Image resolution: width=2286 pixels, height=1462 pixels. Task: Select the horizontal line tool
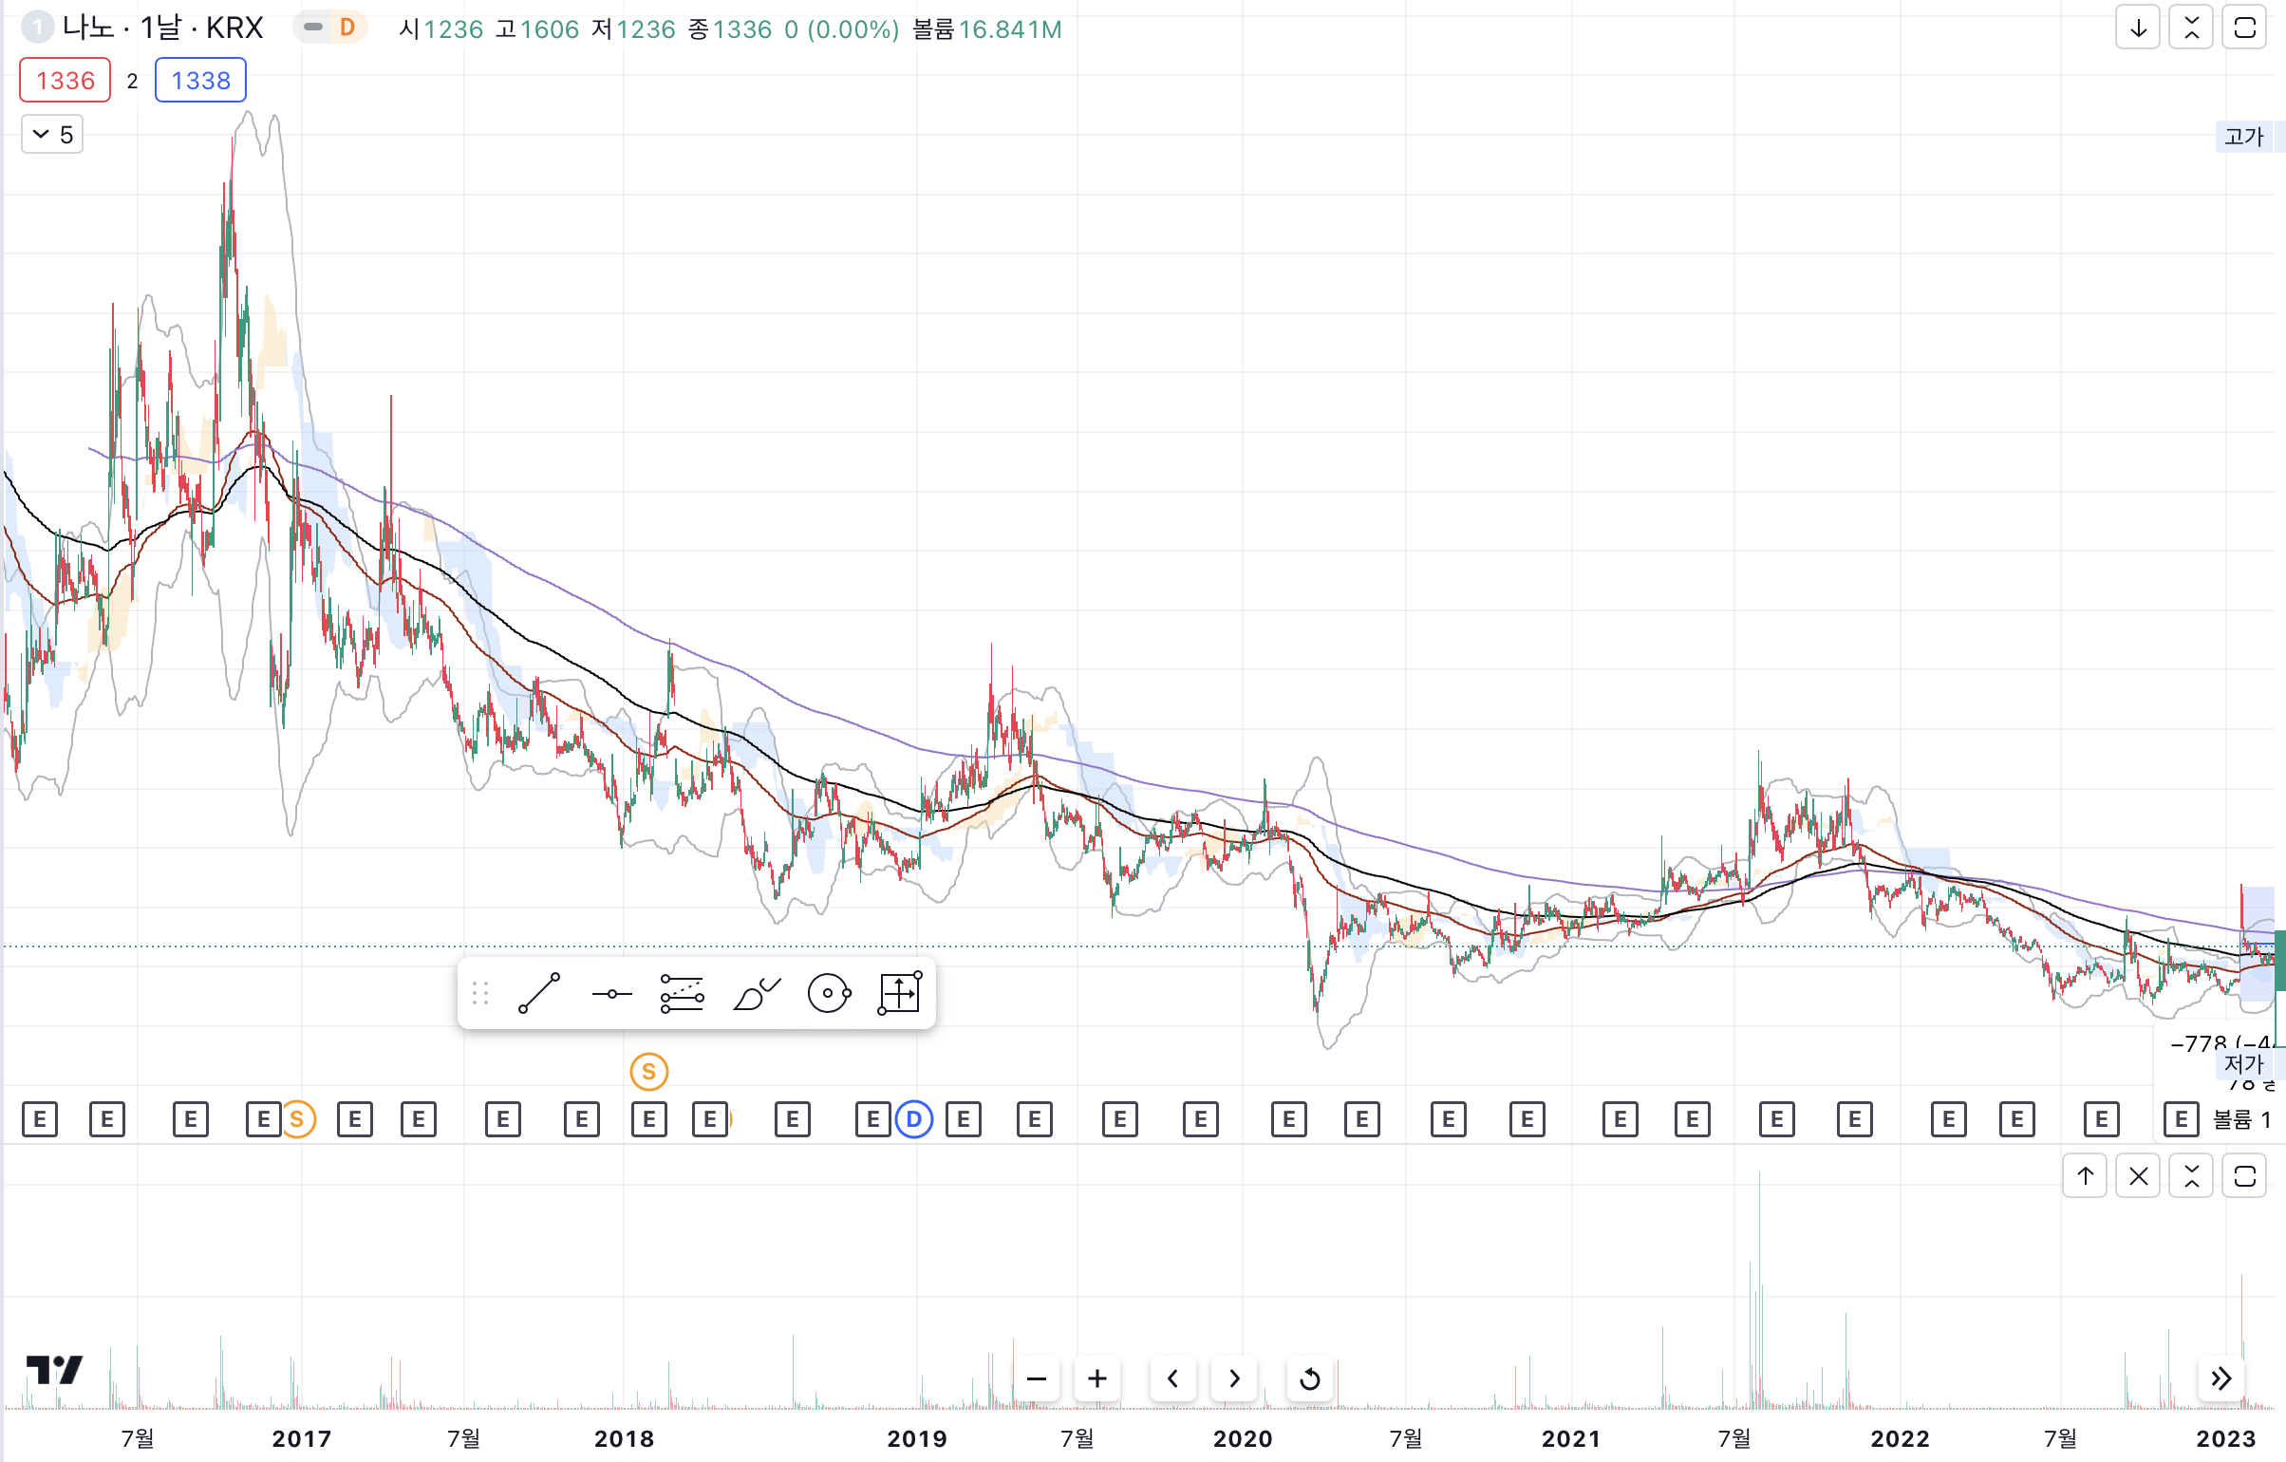click(x=611, y=994)
